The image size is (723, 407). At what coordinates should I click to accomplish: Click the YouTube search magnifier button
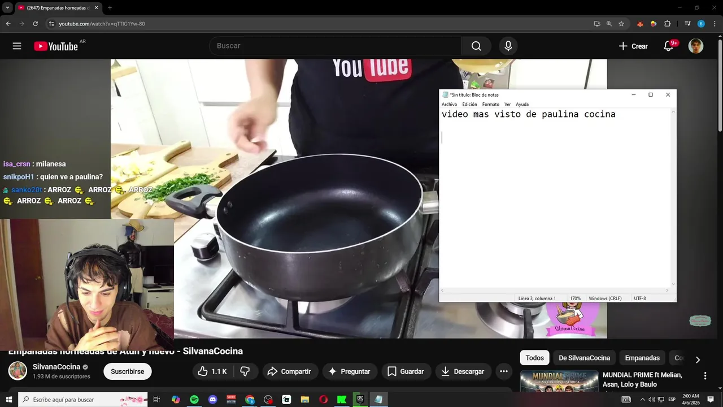(476, 46)
